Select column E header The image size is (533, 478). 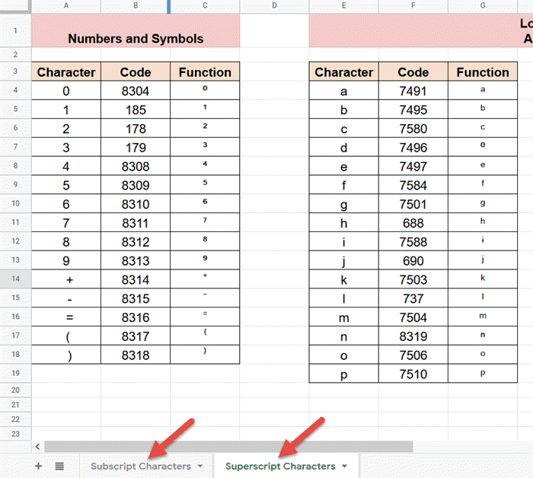click(343, 6)
